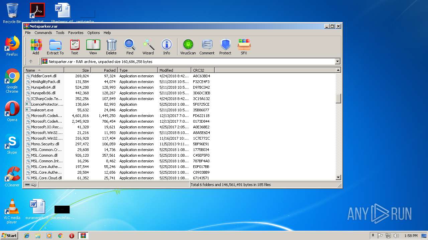The height and width of the screenshot is (240, 428).
Task: Click scrollbar up arrow in file list
Action: pos(338,70)
